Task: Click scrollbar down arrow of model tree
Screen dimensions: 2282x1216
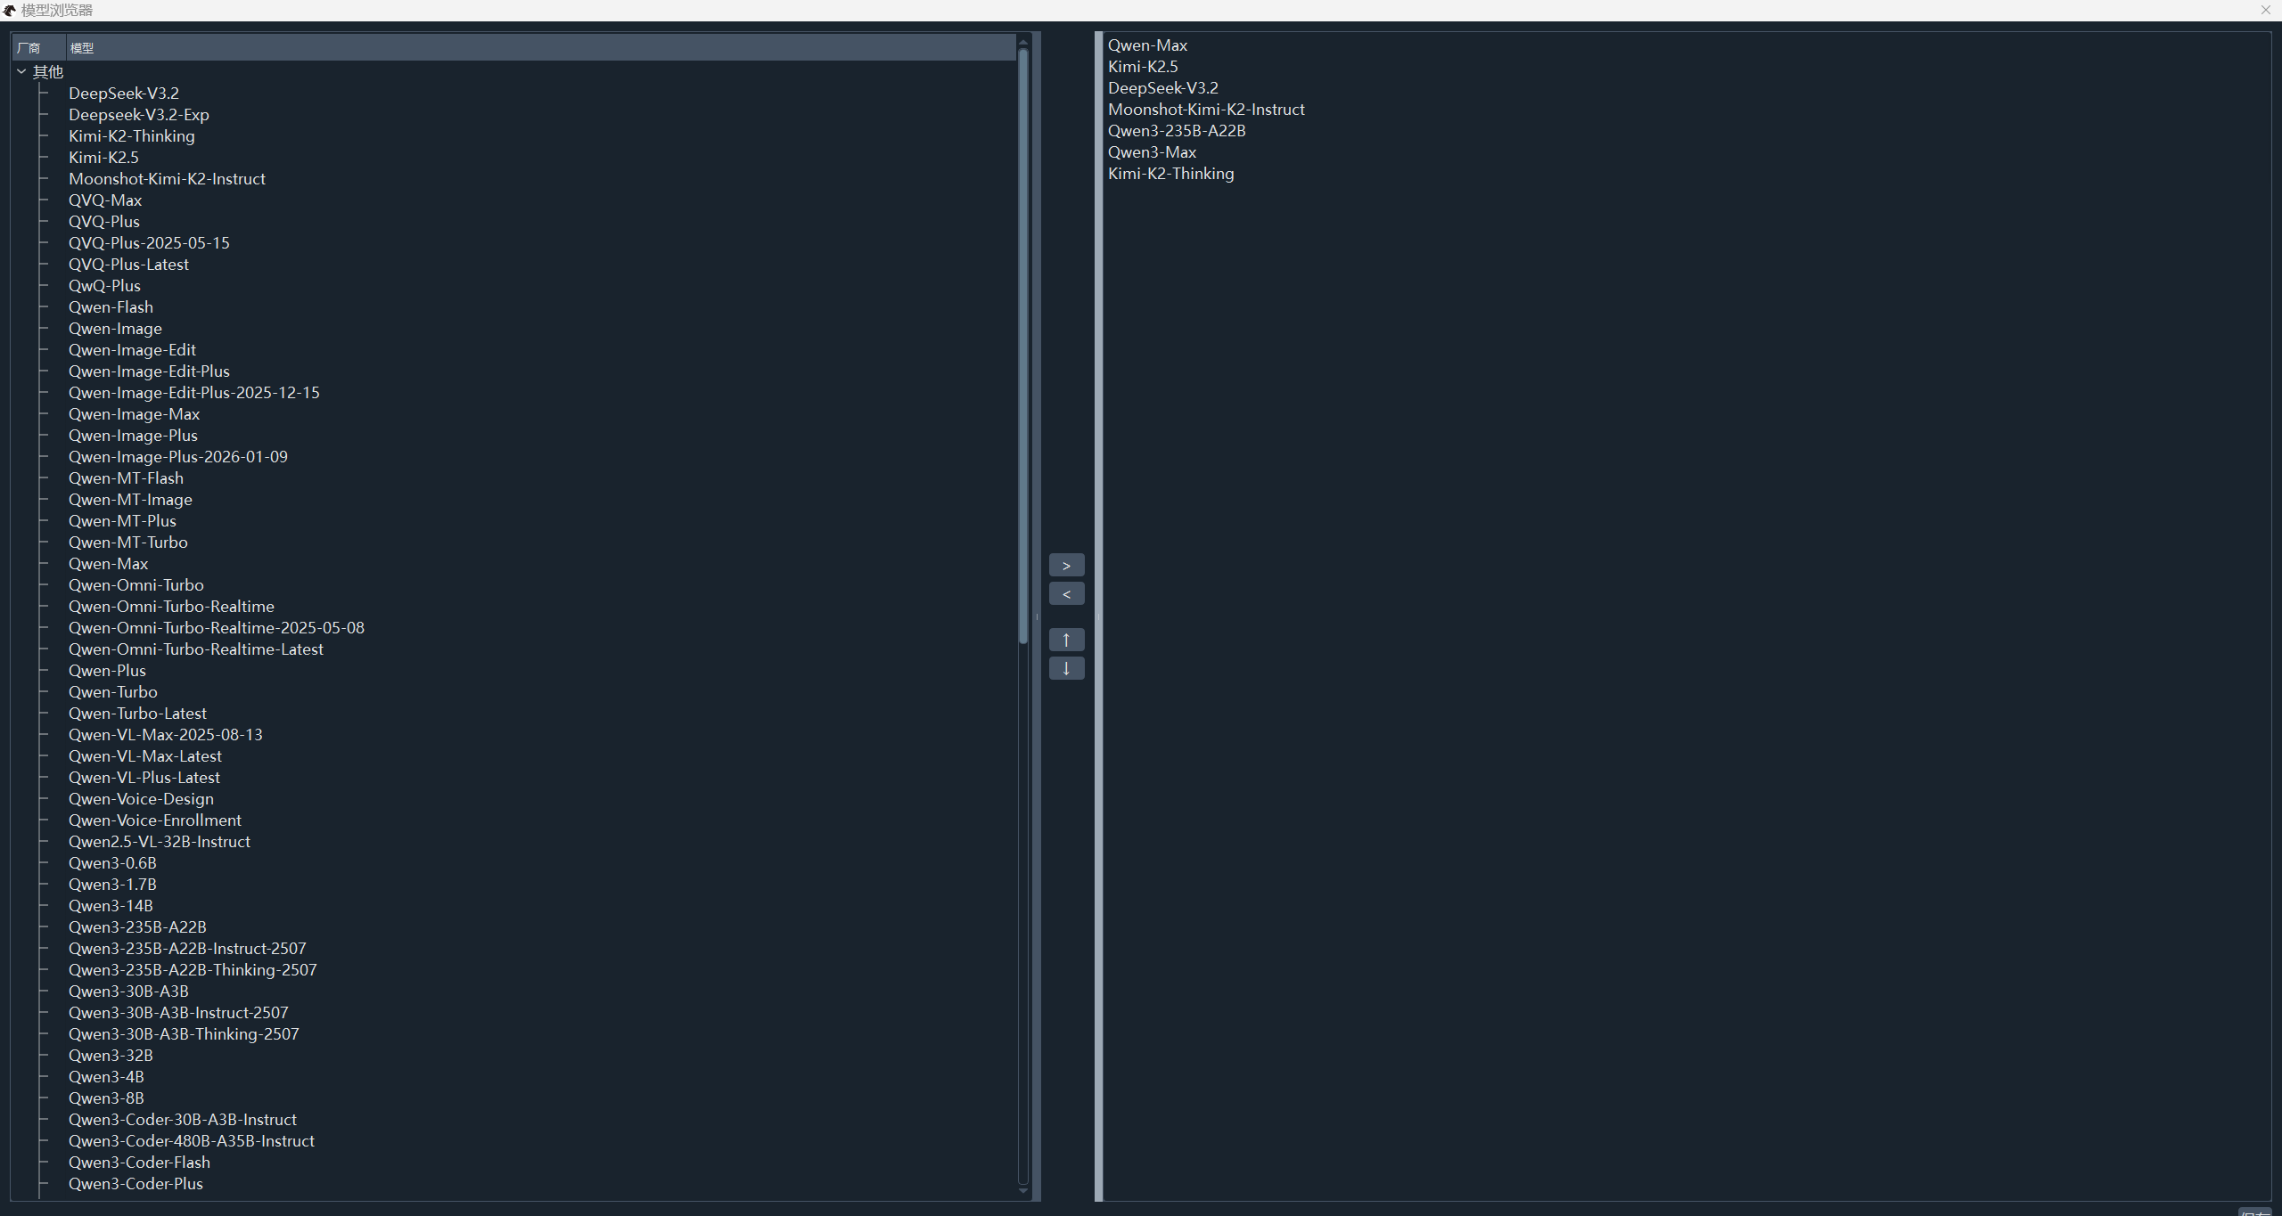Action: click(1022, 1191)
